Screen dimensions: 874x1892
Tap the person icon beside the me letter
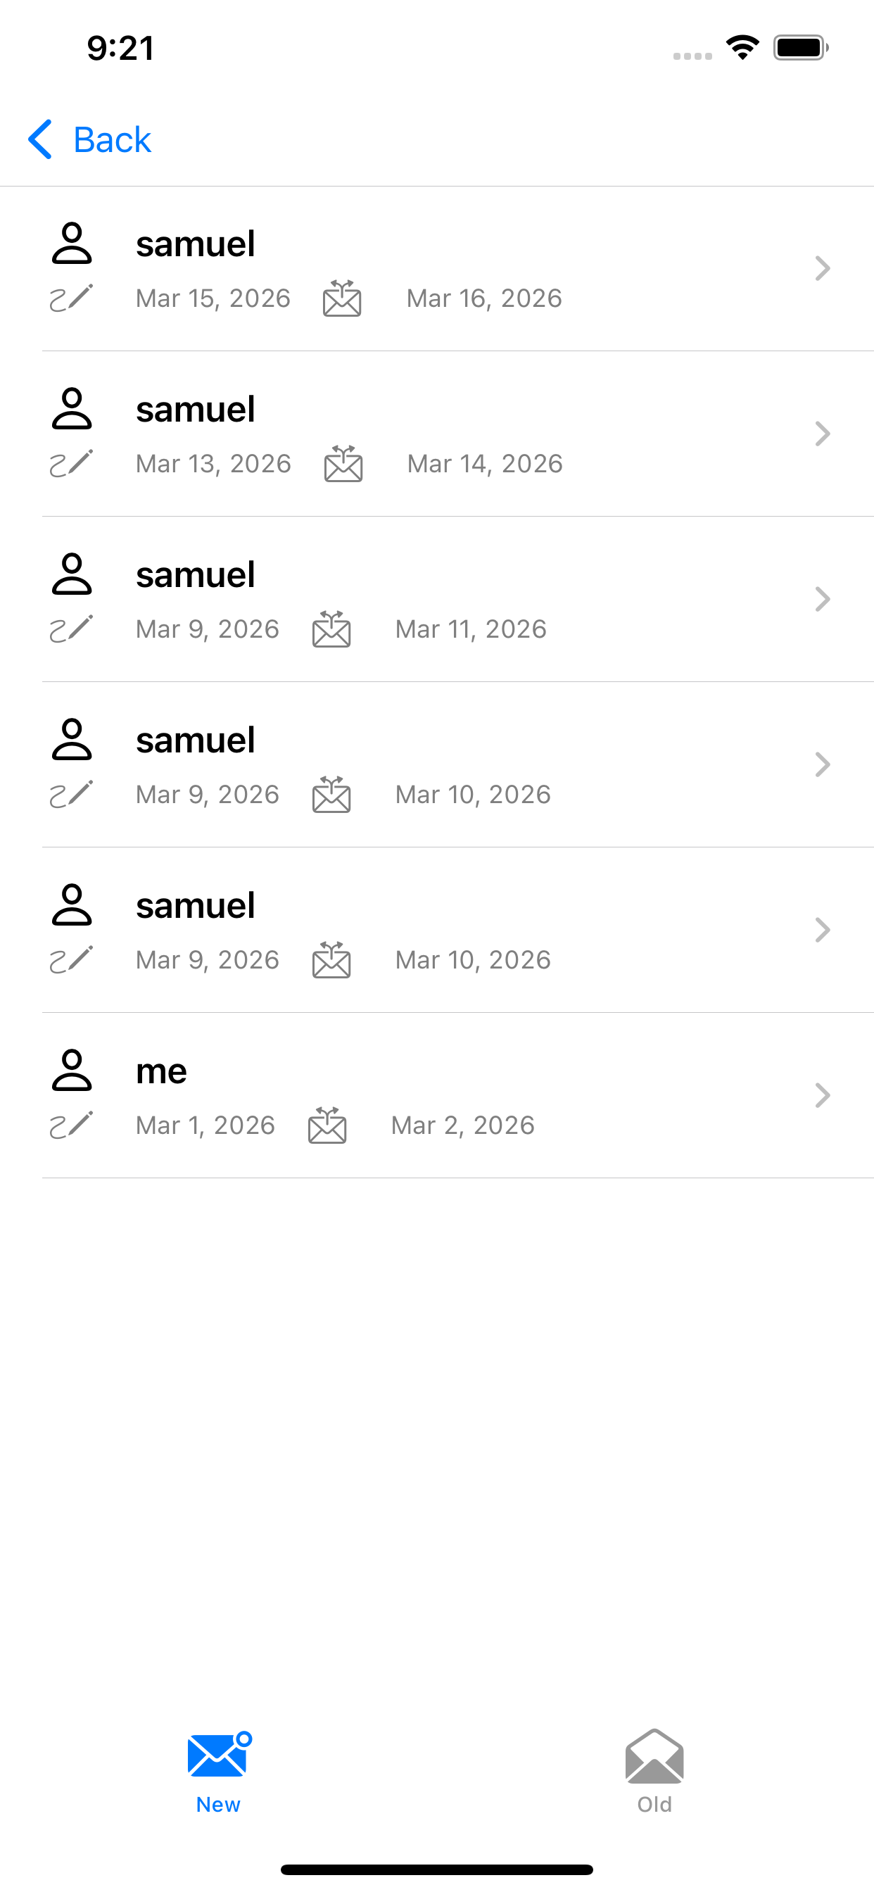72,1069
